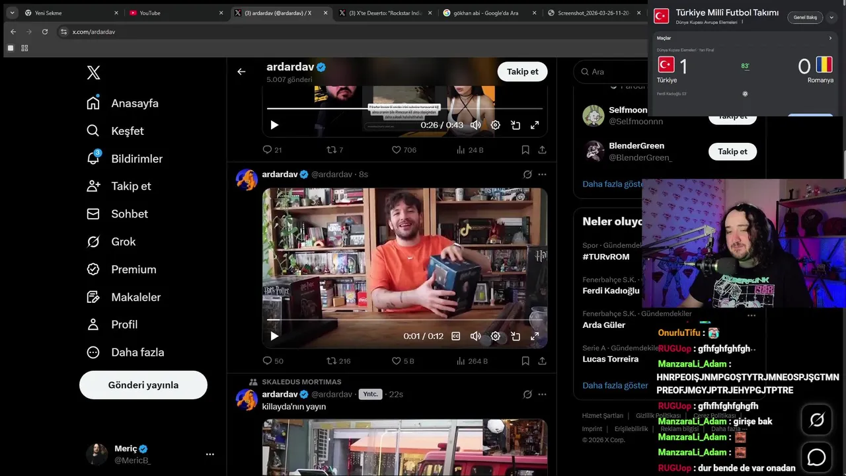The width and height of the screenshot is (846, 476).
Task: Click Daha fazla göster under trends
Action: point(615,385)
